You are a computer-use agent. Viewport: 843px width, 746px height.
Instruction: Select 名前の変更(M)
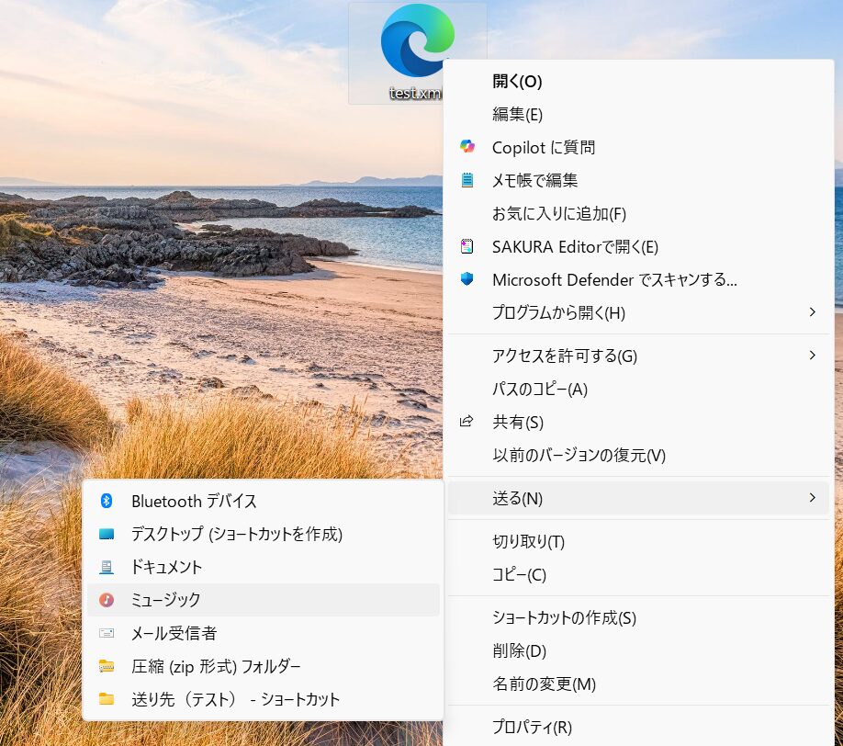click(638, 684)
